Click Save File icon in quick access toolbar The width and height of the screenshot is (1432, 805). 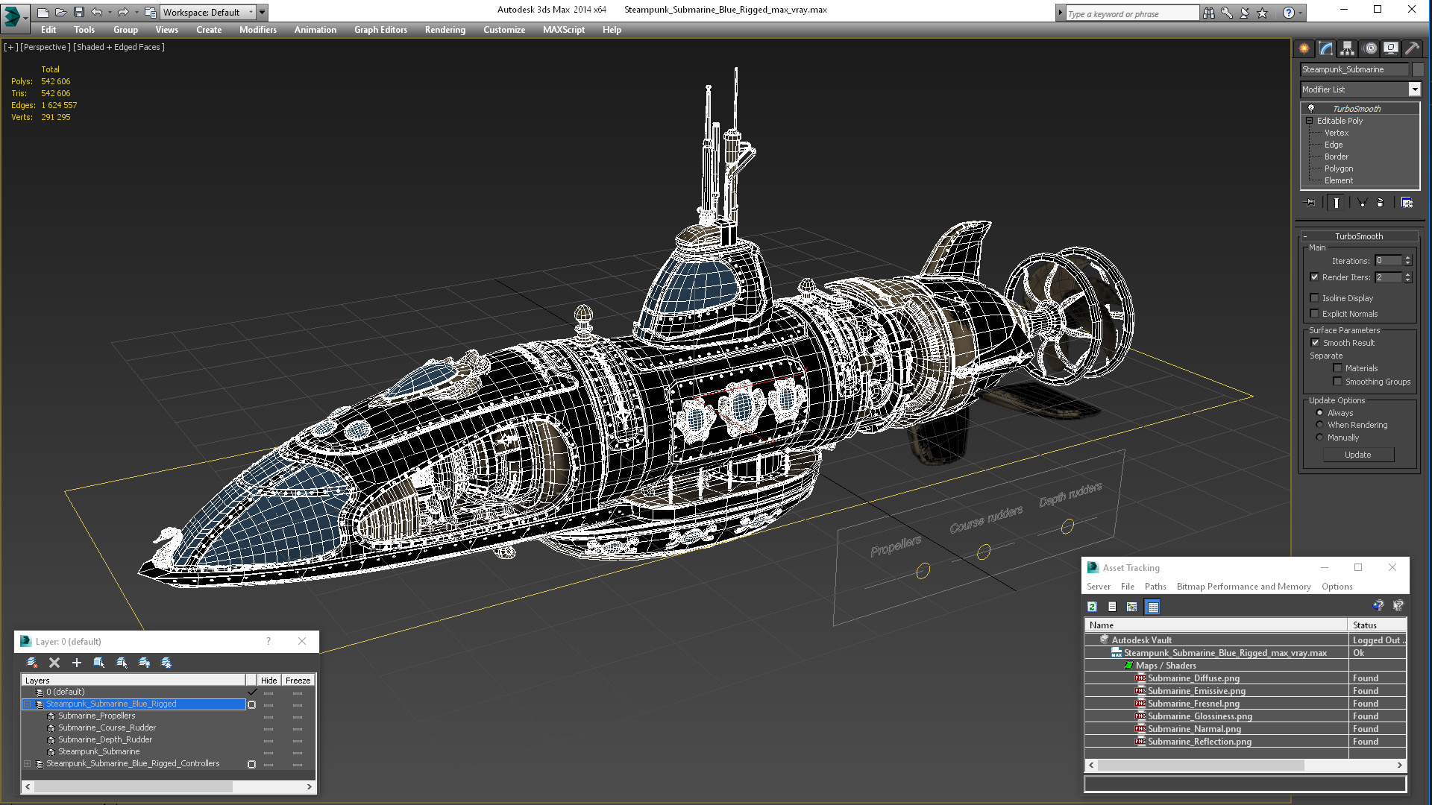78,12
